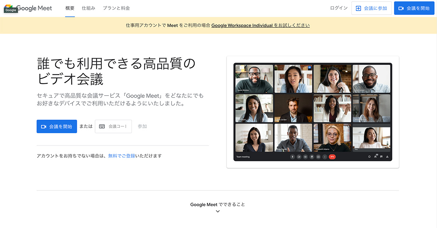Open the keyboard icon in 会議コード field
437x228 pixels.
click(101, 126)
